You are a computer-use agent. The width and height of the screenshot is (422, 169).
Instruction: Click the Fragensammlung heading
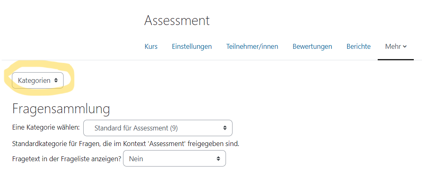61,109
